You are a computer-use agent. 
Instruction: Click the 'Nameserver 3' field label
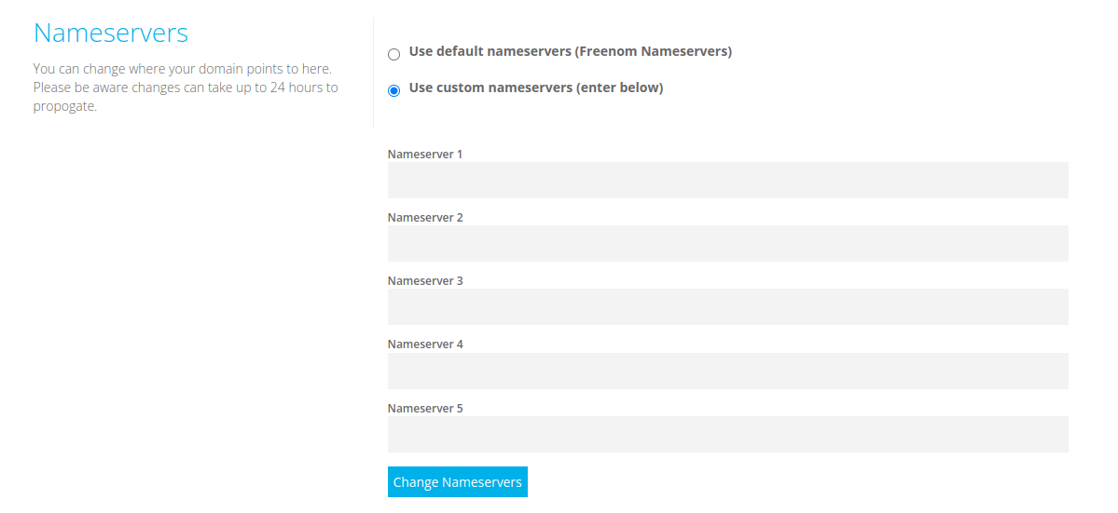tap(426, 280)
